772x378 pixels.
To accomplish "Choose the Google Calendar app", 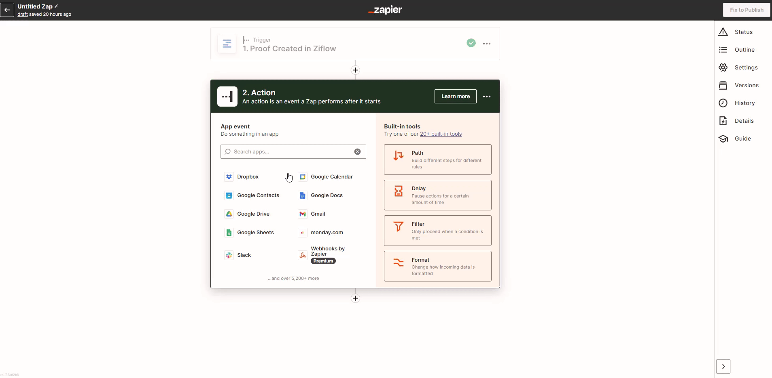I will [x=331, y=177].
